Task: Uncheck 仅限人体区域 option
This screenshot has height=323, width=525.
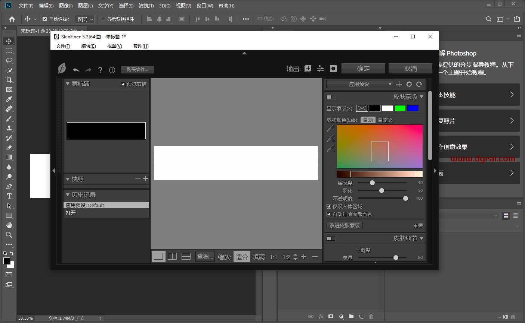Action: pos(329,206)
